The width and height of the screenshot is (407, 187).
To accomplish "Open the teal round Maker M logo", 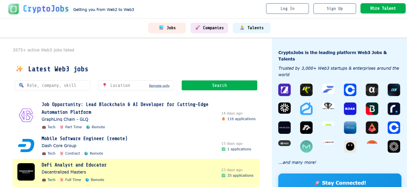I will coord(306,147).
